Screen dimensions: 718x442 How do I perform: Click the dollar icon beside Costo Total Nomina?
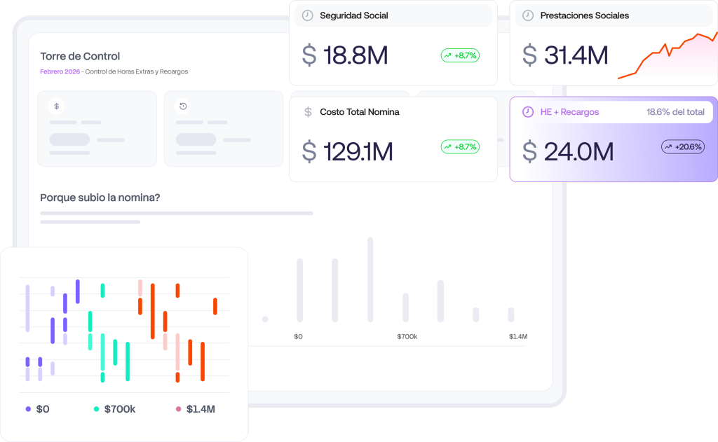pyautogui.click(x=308, y=112)
